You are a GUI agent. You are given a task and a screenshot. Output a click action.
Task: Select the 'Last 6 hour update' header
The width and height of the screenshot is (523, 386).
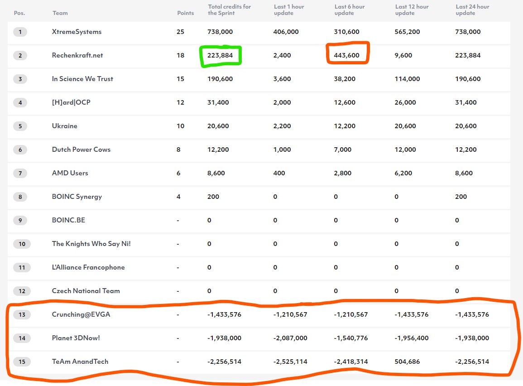pyautogui.click(x=350, y=10)
